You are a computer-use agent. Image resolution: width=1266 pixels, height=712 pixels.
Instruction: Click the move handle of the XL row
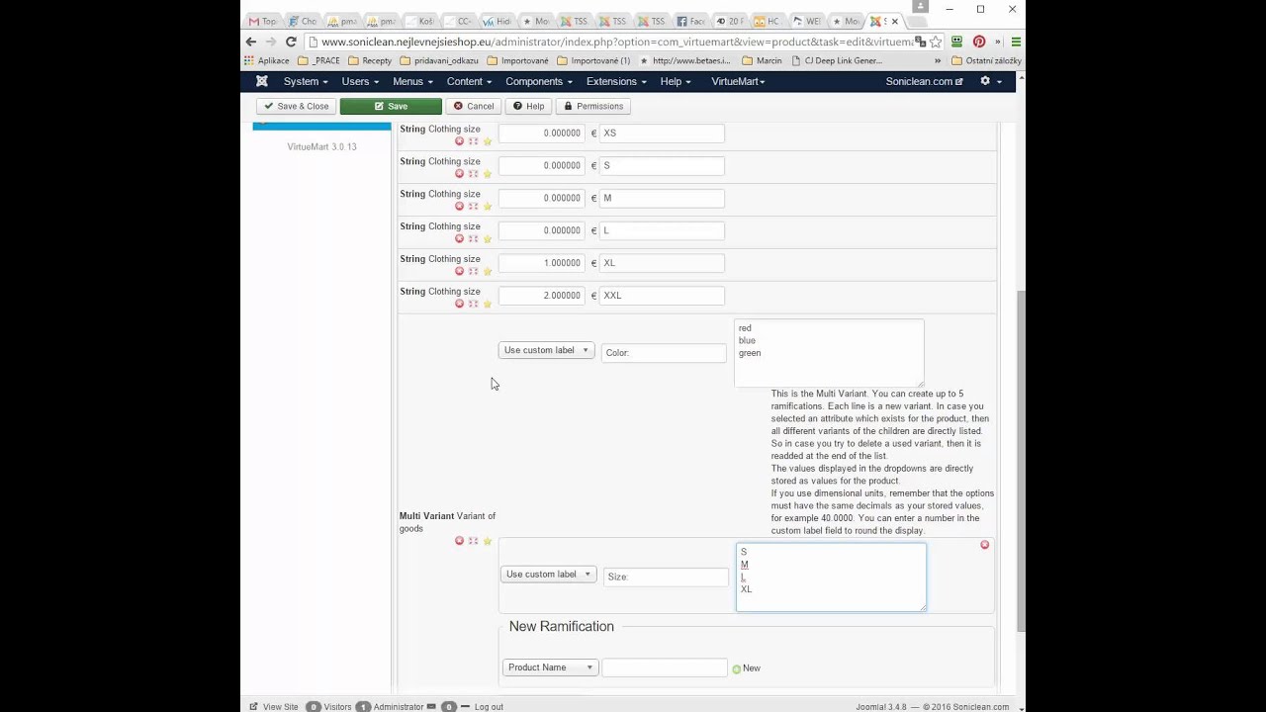tap(473, 272)
